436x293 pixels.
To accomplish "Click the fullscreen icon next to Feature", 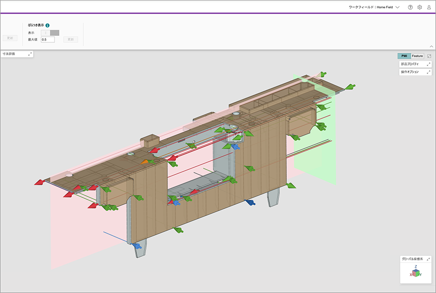I will tap(429, 56).
